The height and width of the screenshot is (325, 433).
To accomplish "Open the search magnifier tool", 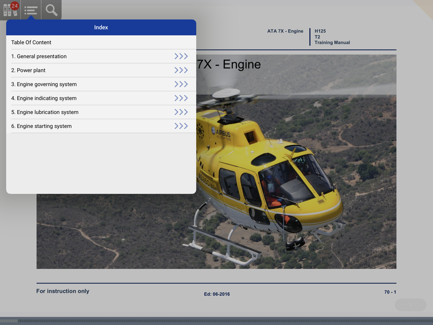I will pyautogui.click(x=51, y=9).
